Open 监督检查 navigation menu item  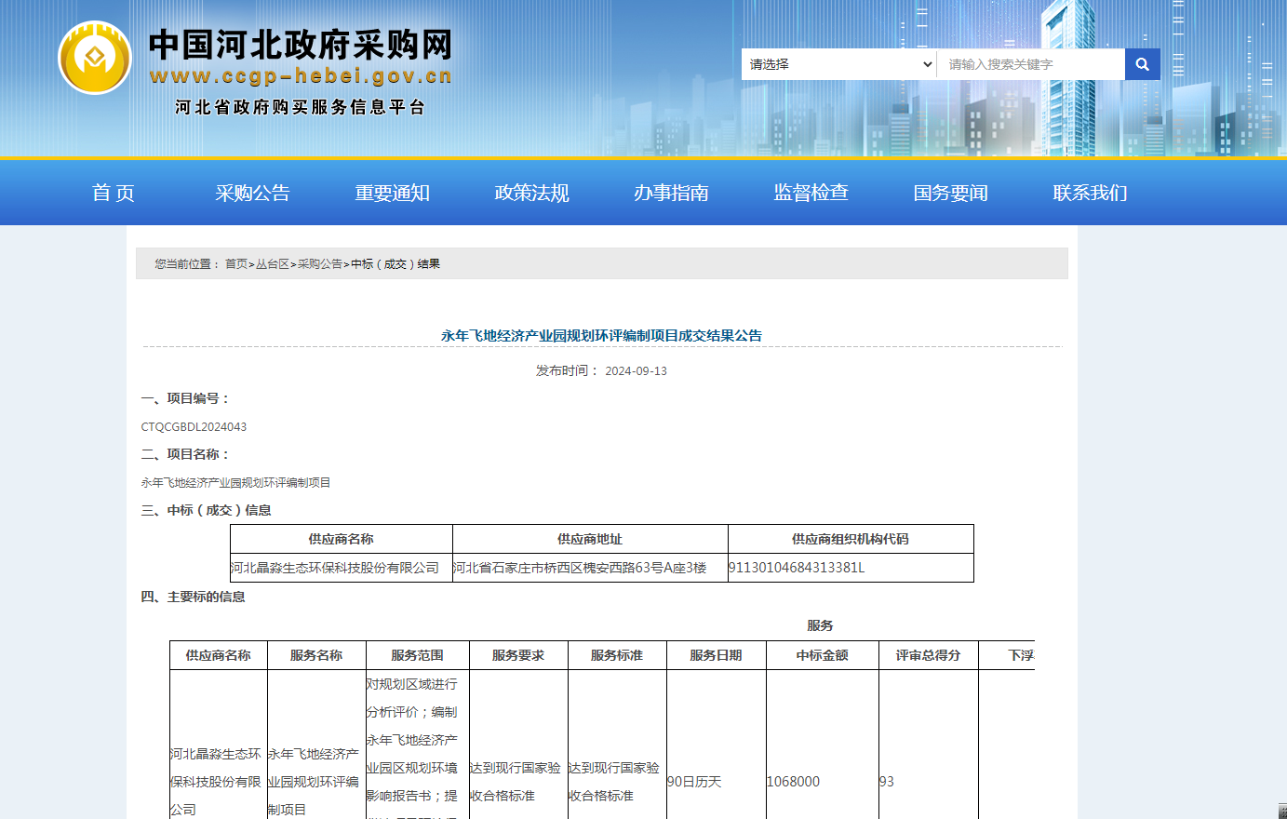coord(811,193)
